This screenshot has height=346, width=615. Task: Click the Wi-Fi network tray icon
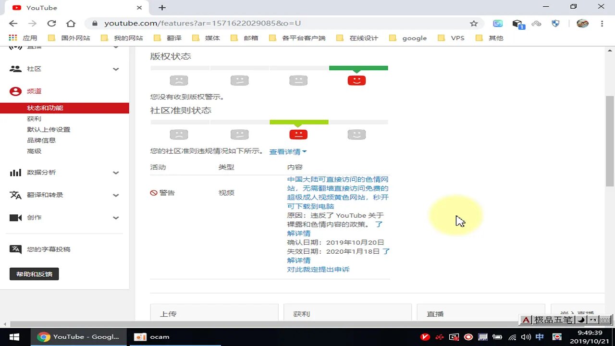pyautogui.click(x=513, y=337)
